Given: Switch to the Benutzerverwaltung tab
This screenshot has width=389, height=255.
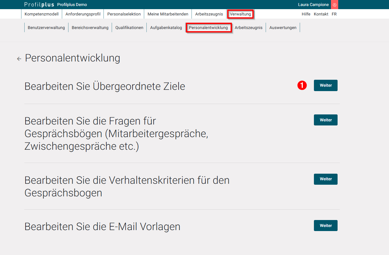Looking at the screenshot, I should tap(46, 27).
